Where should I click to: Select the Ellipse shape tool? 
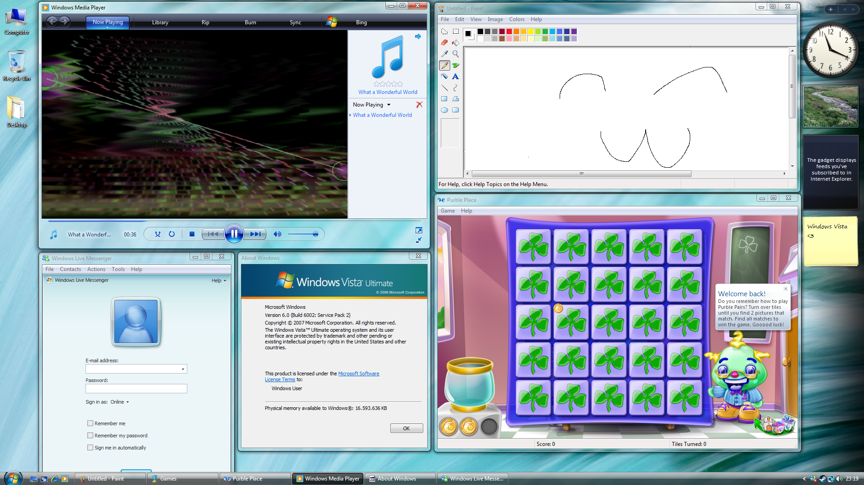(x=444, y=110)
